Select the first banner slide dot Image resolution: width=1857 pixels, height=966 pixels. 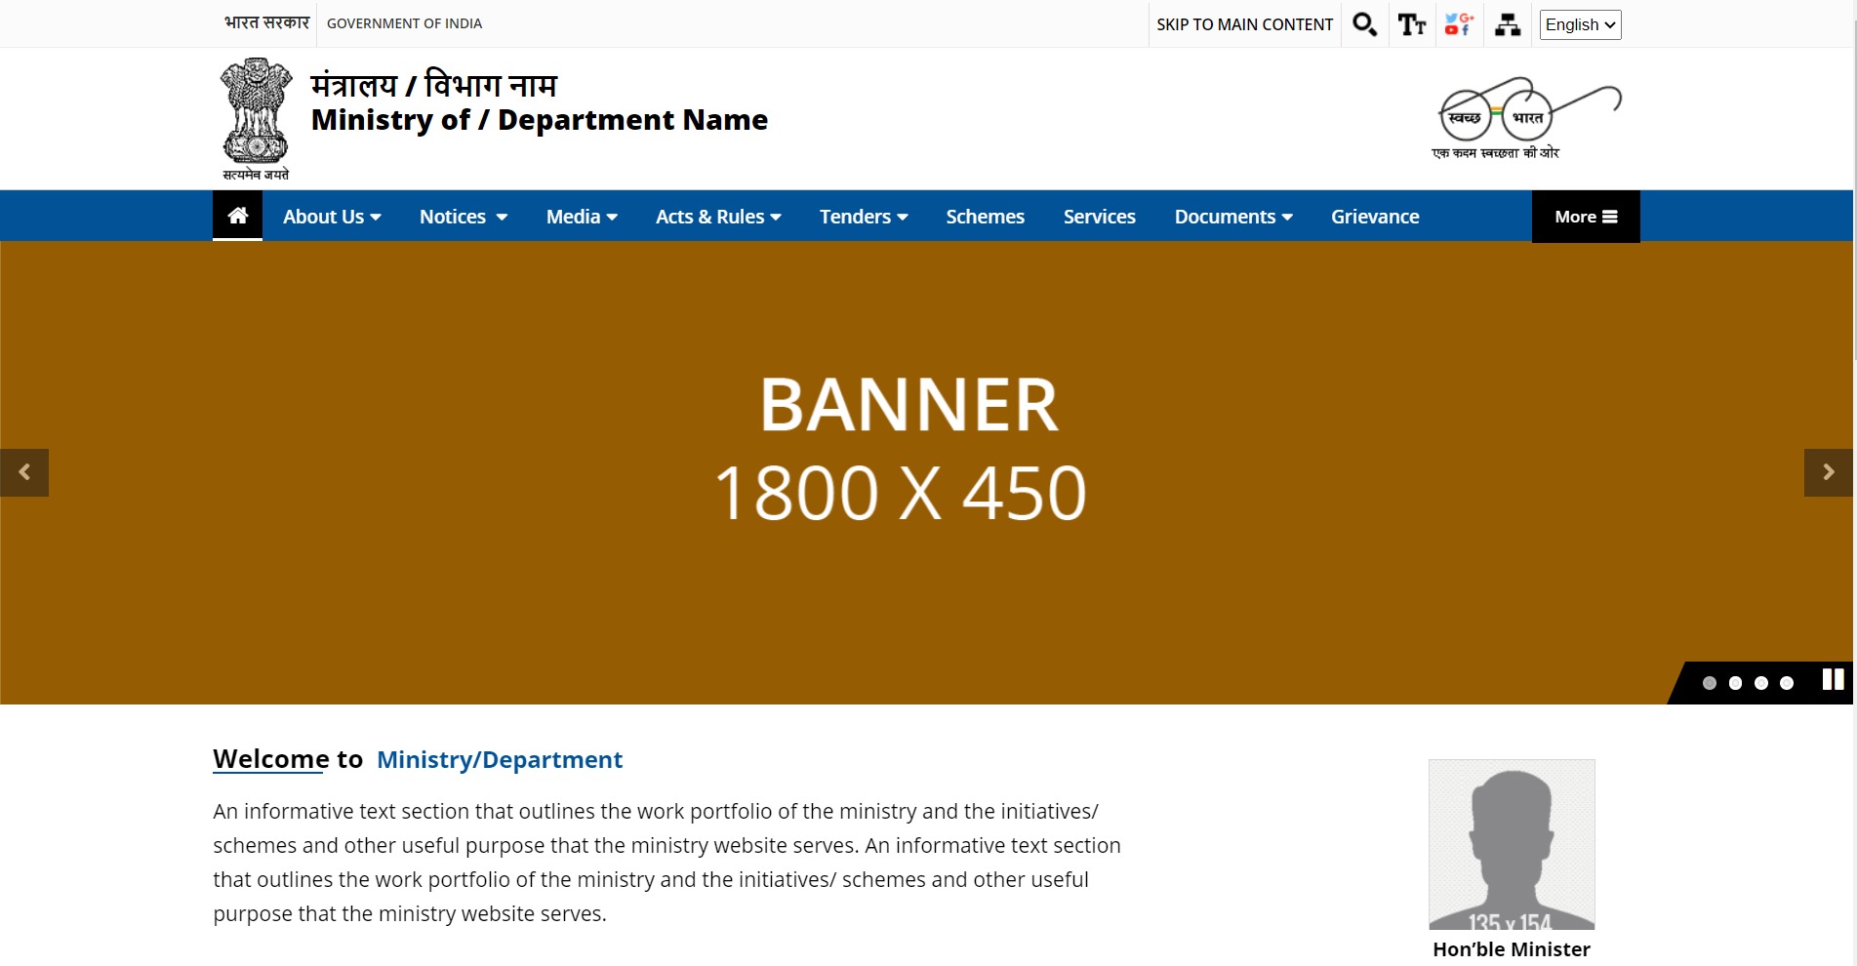[x=1710, y=683]
